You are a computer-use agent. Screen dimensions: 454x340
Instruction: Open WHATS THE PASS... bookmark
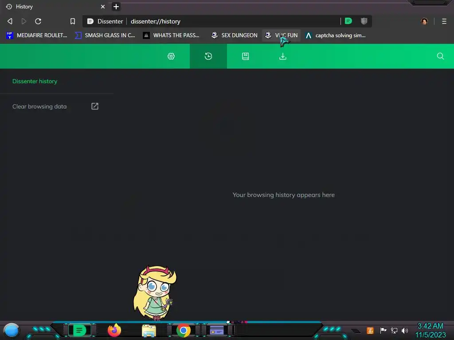pyautogui.click(x=172, y=35)
